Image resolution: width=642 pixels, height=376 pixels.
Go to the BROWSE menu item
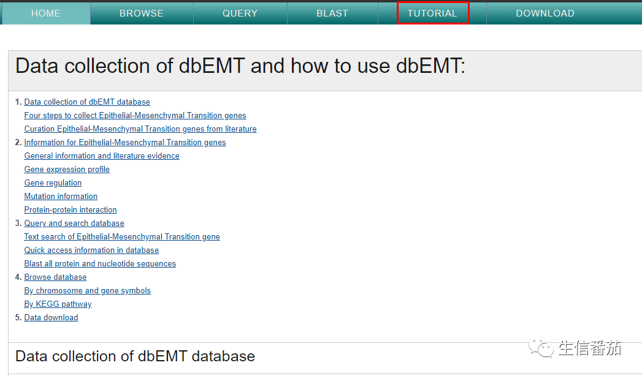point(142,13)
